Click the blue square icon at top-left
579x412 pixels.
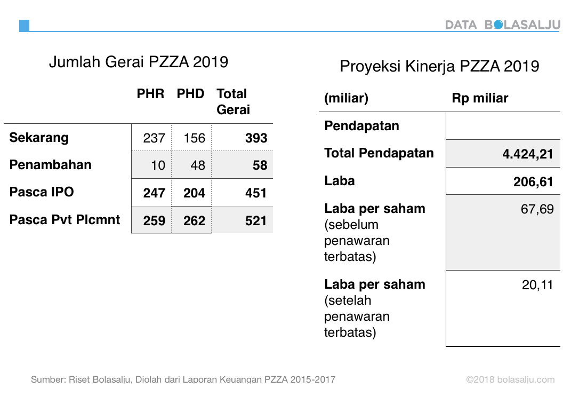point(24,26)
